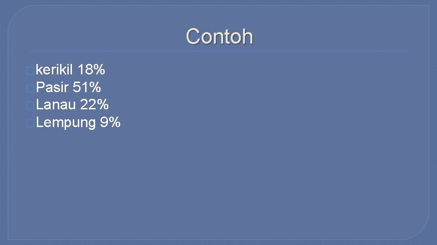This screenshot has width=437, height=245.
Task: Click the bullet marker before Pasir
Action: (x=30, y=88)
